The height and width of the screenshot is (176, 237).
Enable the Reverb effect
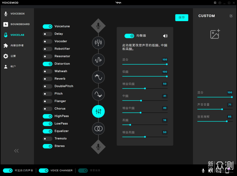47,79
